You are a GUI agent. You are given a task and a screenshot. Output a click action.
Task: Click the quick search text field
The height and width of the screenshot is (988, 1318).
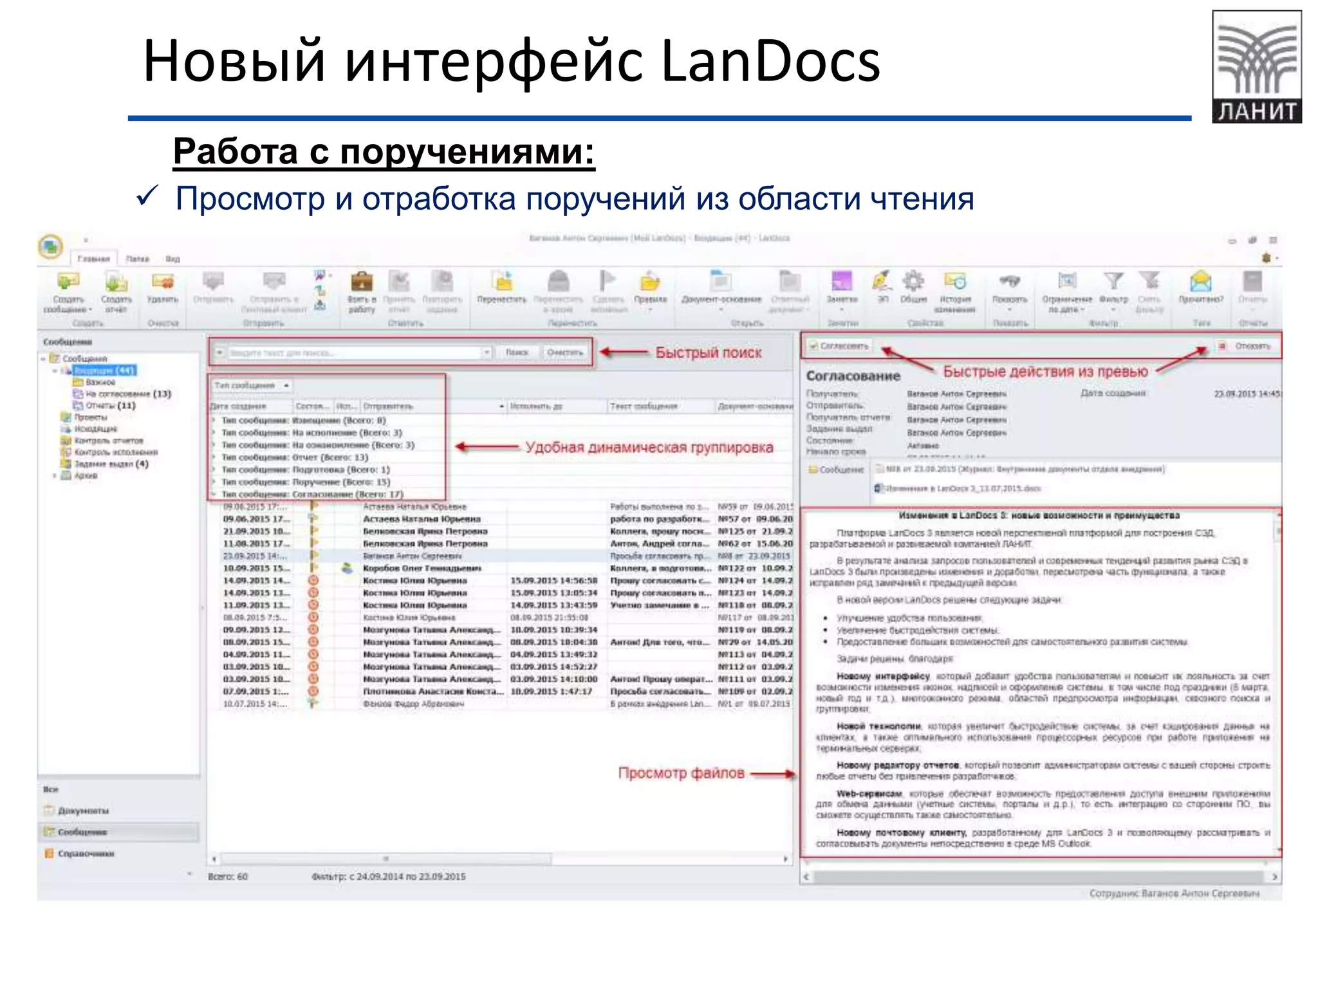354,352
